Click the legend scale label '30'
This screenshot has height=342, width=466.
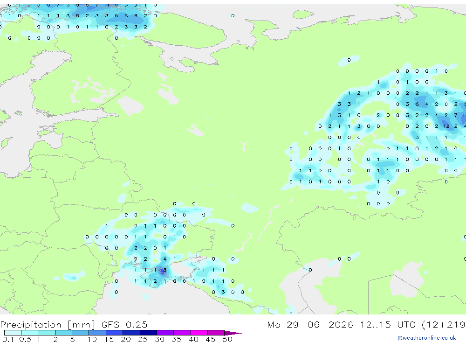pyautogui.click(x=159, y=339)
